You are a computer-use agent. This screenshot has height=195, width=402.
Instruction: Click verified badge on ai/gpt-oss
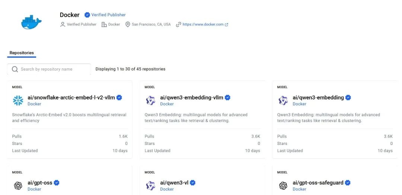point(57,183)
